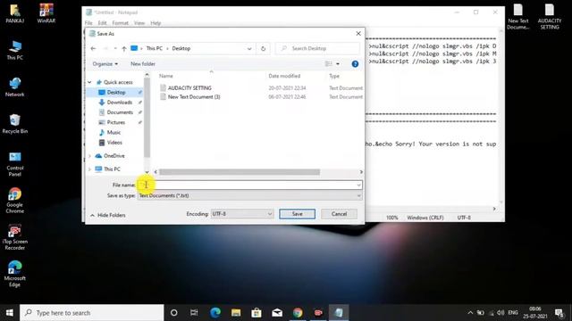Select the AUDACITY SETTING file row
The image size is (572, 321).
[261, 88]
